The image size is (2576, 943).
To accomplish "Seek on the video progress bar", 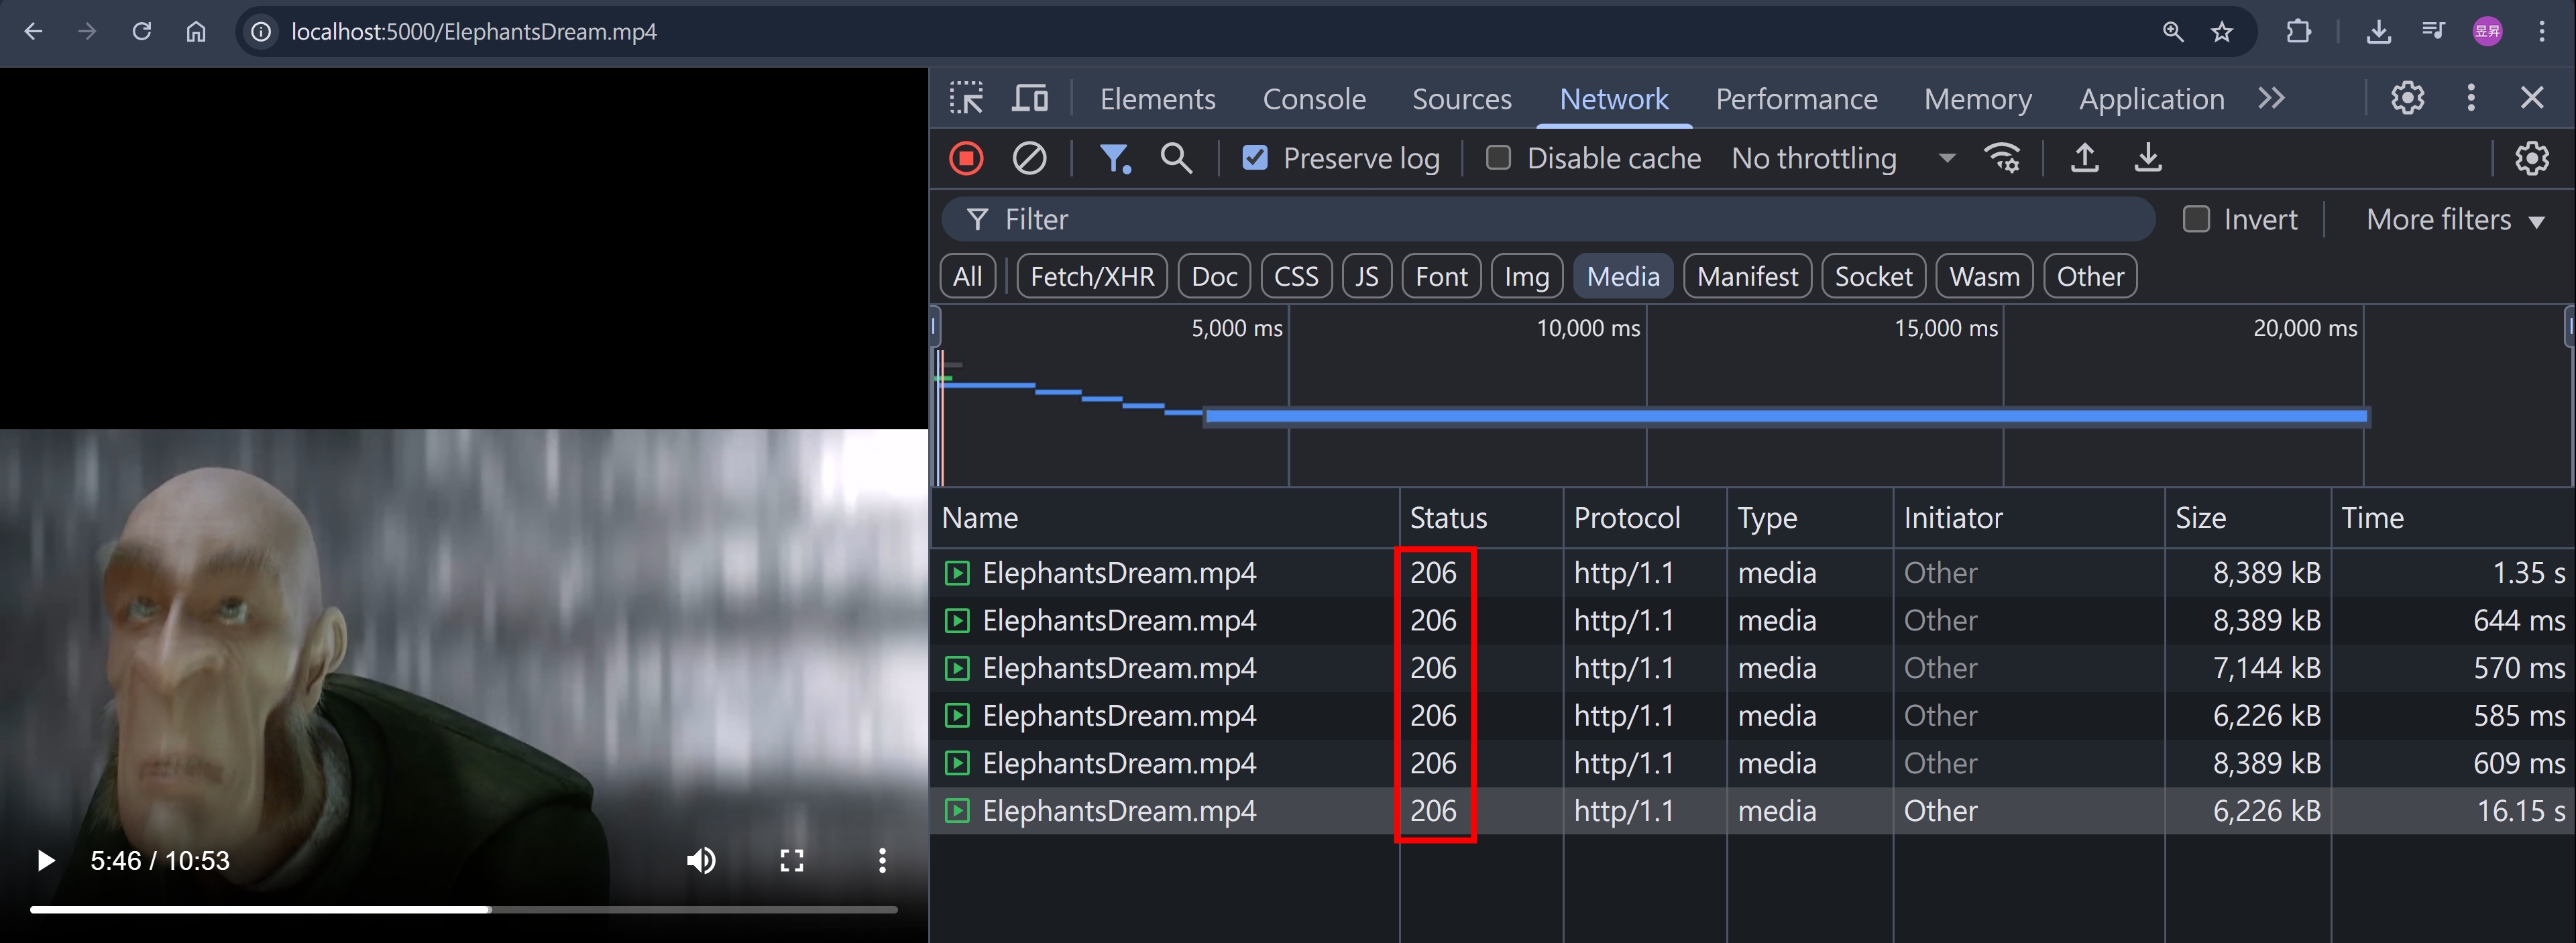I will (x=464, y=909).
